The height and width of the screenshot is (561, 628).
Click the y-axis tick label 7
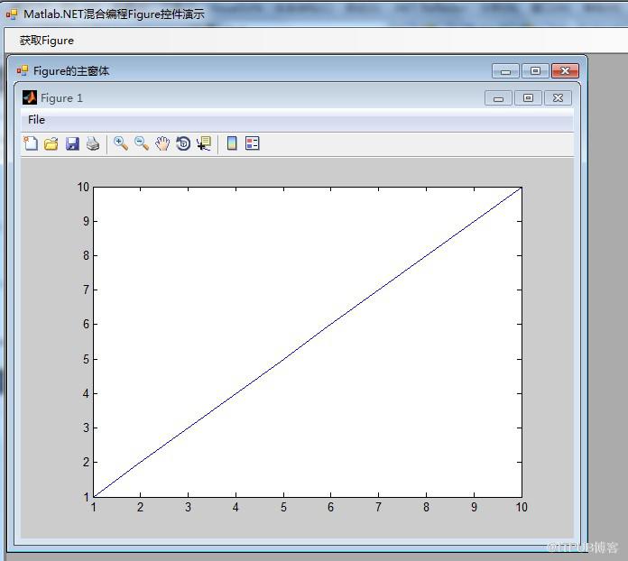86,290
